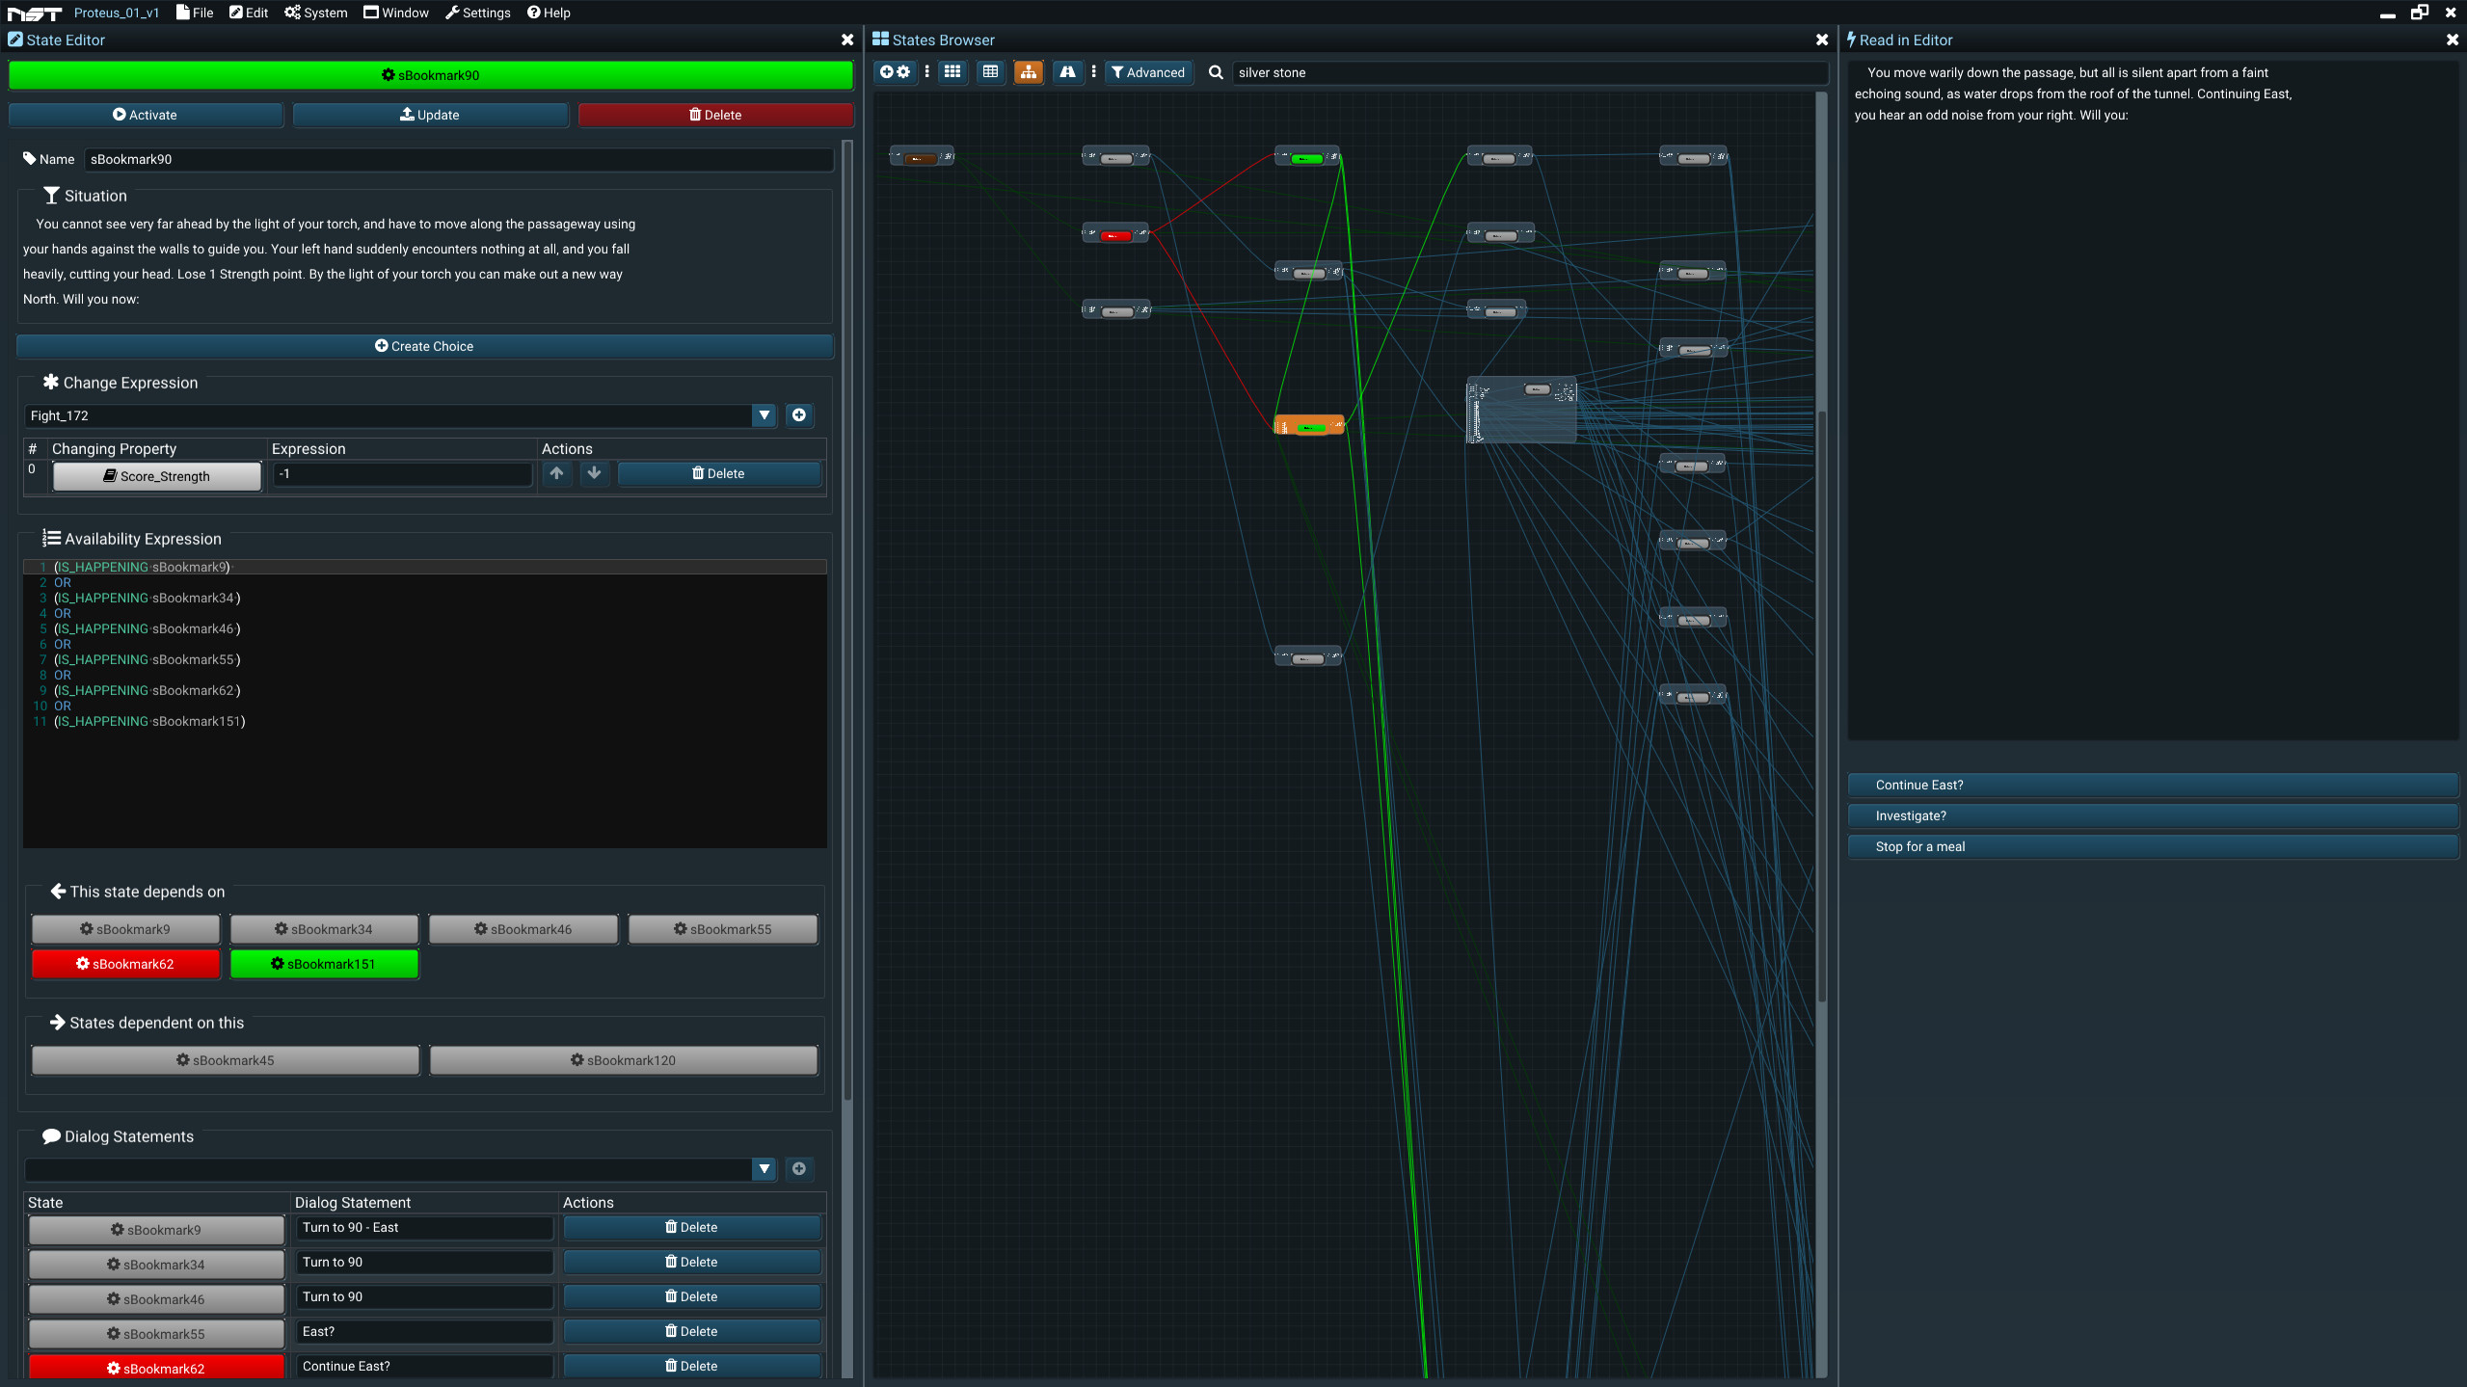Image resolution: width=2467 pixels, height=1387 pixels.
Task: Open the Dialog Statements dropdown
Action: coord(763,1168)
